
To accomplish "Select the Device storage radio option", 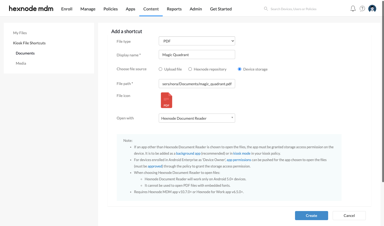I will click(239, 69).
